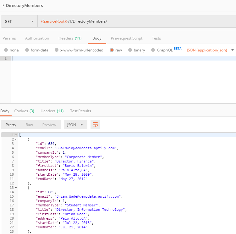The image size is (236, 234).
Task: Open the response Headers (11) tab
Action: (x=52, y=111)
